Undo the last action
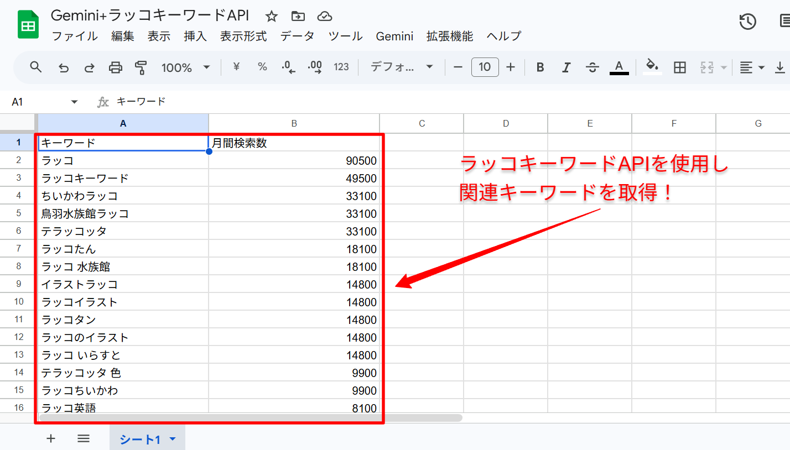This screenshot has height=450, width=790. [64, 67]
